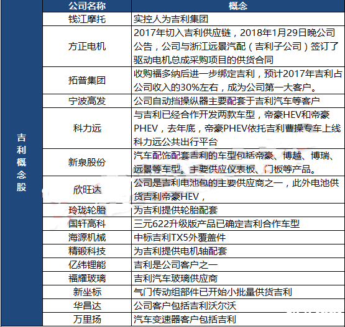Screen dimensions: 345x327
Task: Click the 公司客户包括吉利沃尔沃 cell
Action: click(238, 306)
